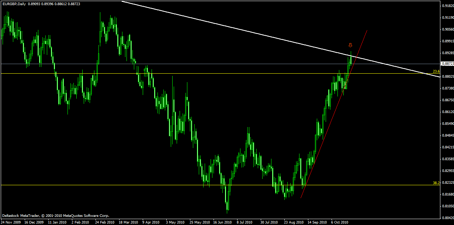
Task: Click the 38.2 Fibonacci level label
Action: 436,183
